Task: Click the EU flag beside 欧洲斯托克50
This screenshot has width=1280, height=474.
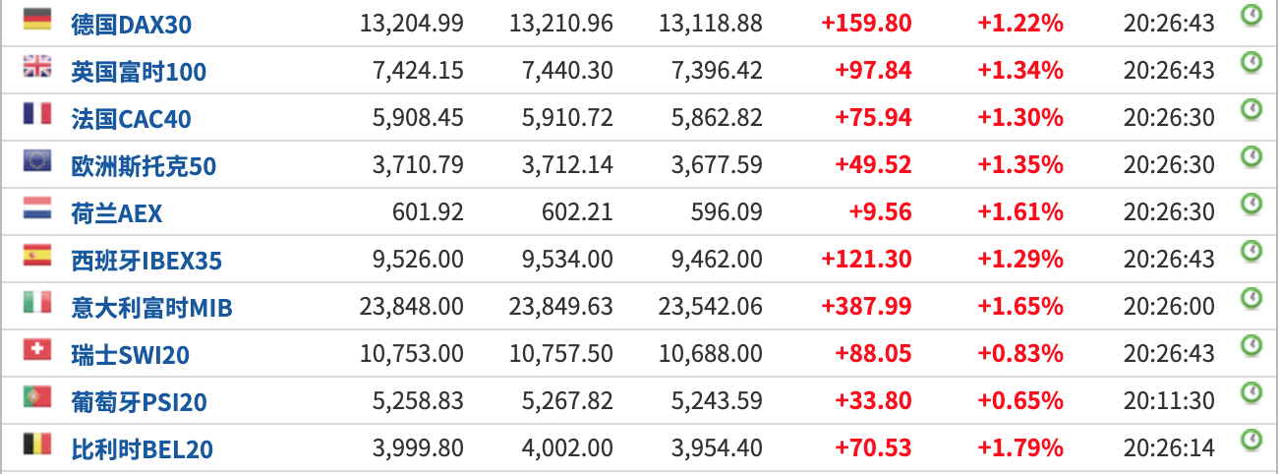Action: click(37, 160)
